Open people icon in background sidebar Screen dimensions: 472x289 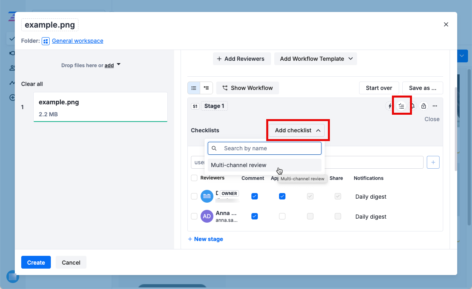click(12, 68)
